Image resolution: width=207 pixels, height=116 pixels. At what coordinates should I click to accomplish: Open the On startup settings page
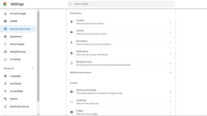[x=15, y=59]
